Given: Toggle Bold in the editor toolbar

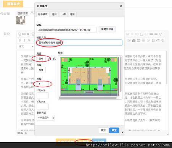Looking at the screenshot, I should 19,40.
